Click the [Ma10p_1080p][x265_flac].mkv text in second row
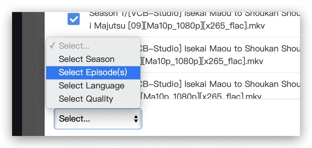Image resolution: width=312 pixels, height=148 pixels. 202,61
